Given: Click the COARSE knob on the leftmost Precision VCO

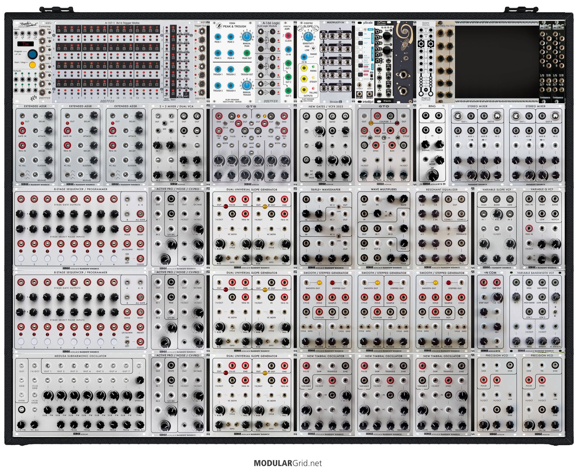Looking at the screenshot, I should [x=510, y=424].
